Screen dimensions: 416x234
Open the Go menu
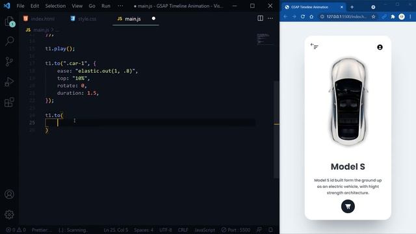(92, 6)
